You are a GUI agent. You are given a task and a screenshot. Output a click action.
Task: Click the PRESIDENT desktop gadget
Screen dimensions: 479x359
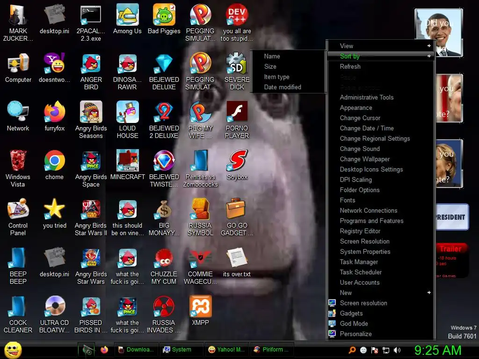tap(452, 217)
